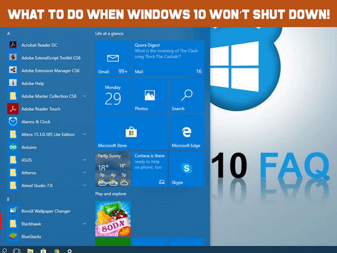
Task: Open the Candy Crush Soda Saga tile
Action: pyautogui.click(x=113, y=219)
